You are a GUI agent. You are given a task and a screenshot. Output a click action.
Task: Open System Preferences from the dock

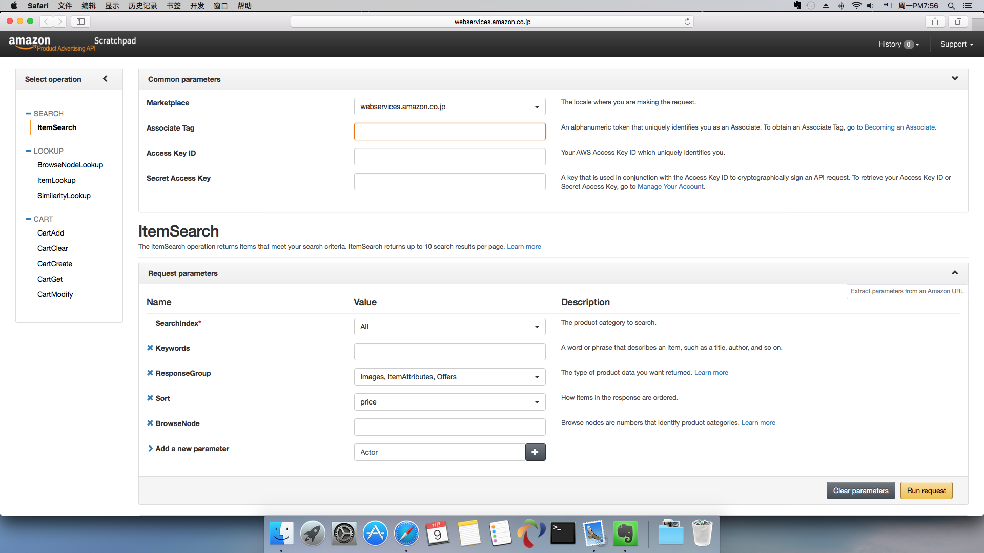click(344, 534)
